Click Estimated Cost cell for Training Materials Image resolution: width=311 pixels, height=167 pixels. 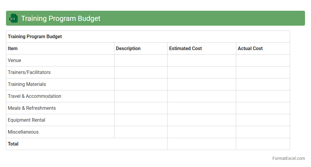pos(202,84)
